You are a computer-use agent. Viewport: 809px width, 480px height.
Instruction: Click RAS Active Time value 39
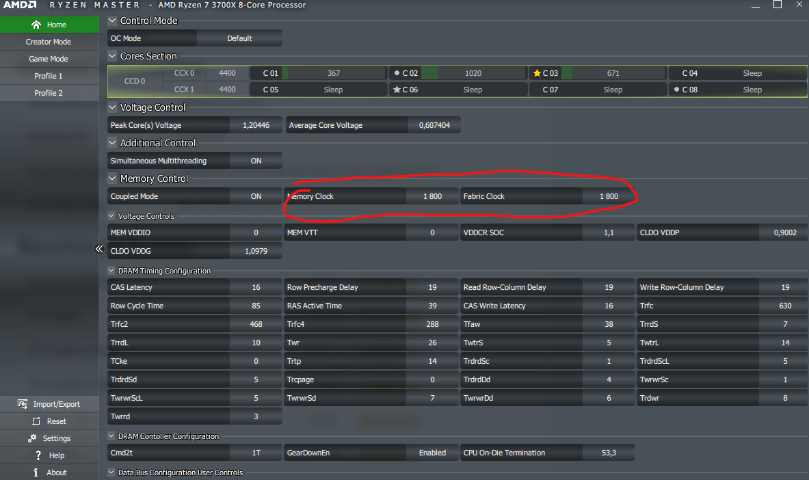[x=432, y=306]
